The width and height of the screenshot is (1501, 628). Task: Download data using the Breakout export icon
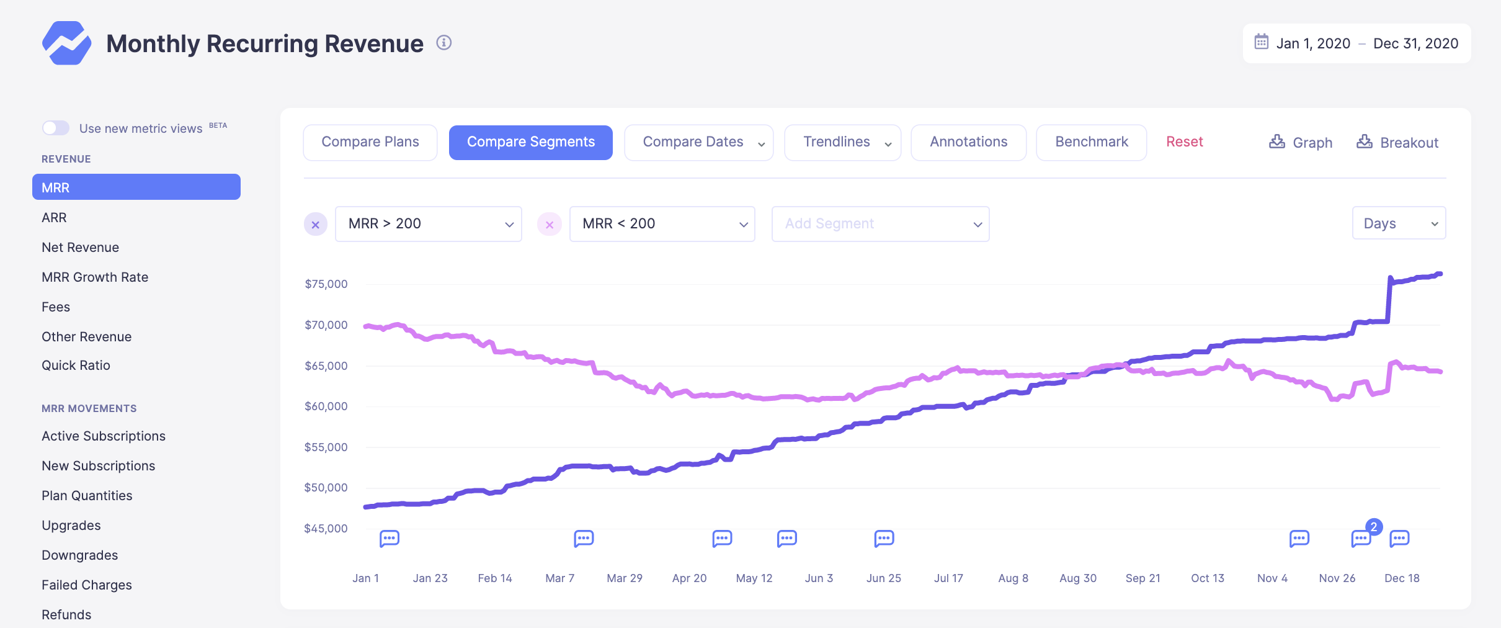pos(1365,142)
